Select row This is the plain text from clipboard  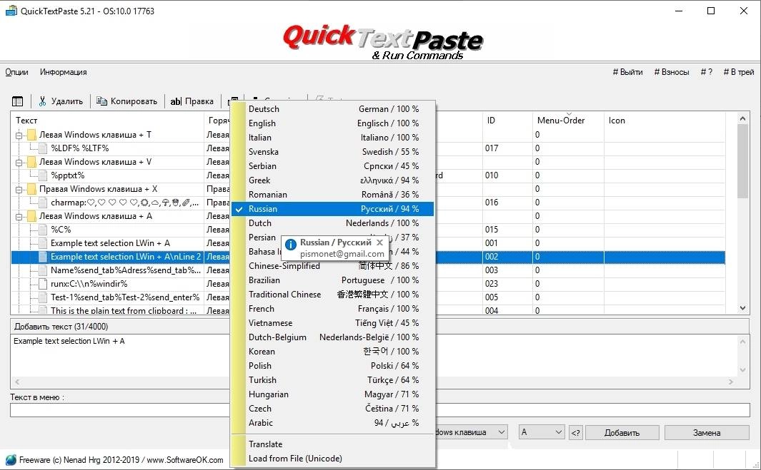click(124, 310)
